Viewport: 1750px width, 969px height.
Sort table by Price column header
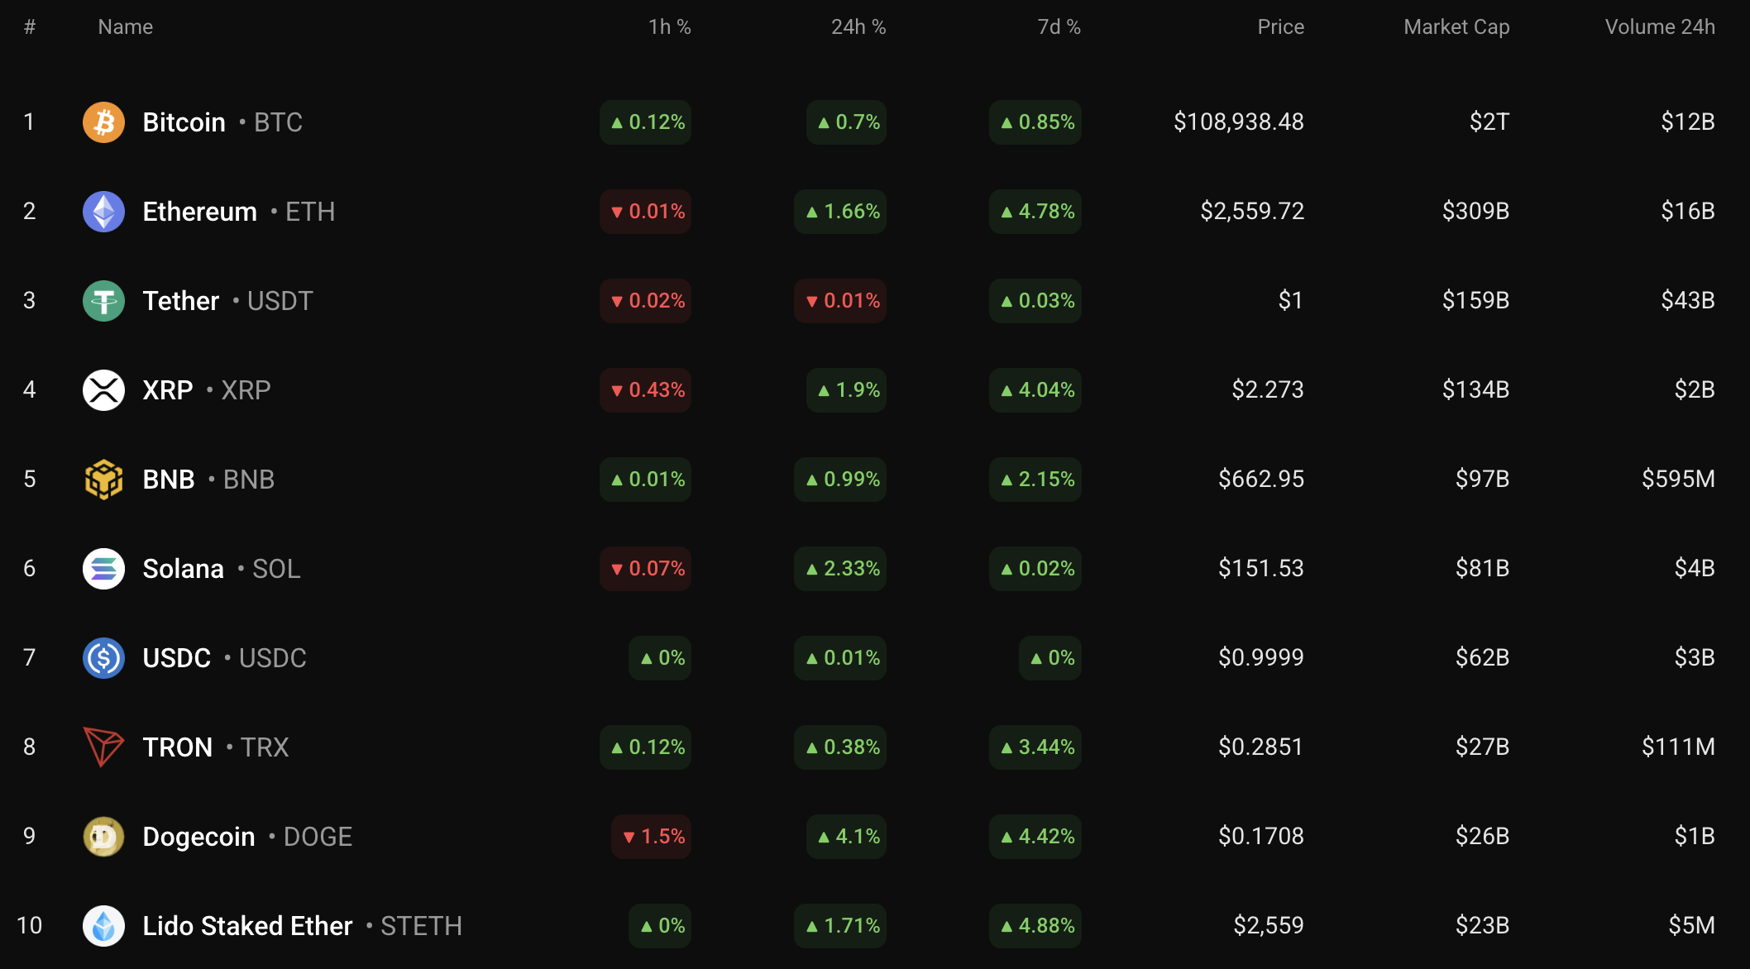coord(1280,27)
